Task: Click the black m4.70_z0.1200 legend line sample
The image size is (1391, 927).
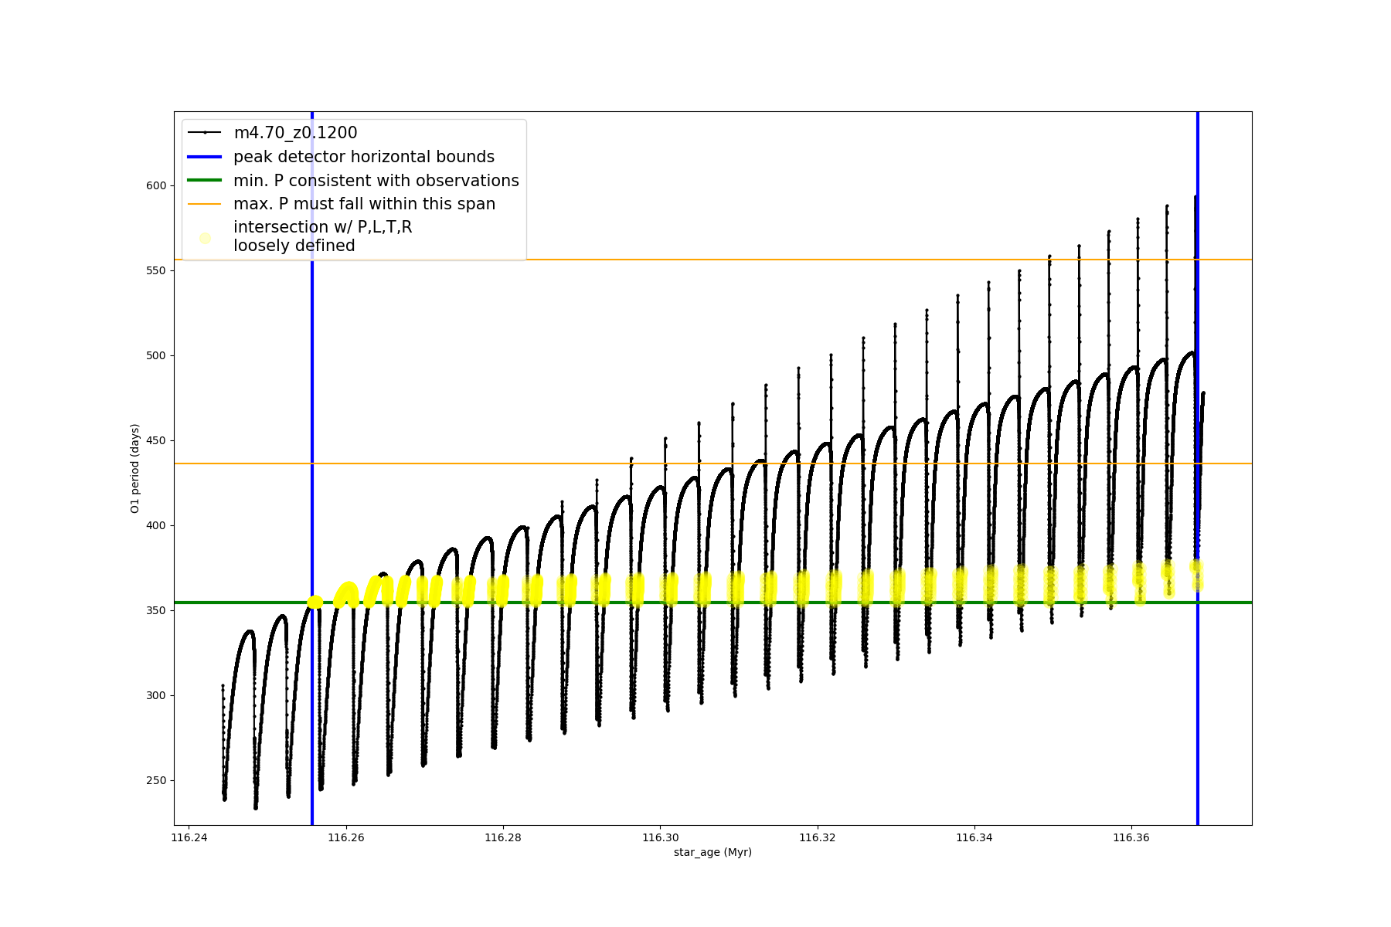Action: pyautogui.click(x=205, y=133)
